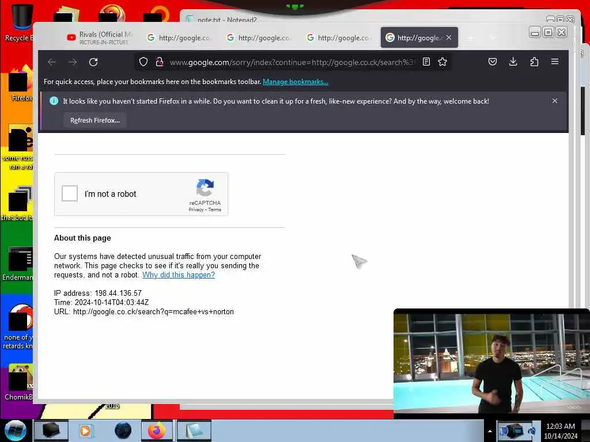Switch to the second http://google.co tab
The width and height of the screenshot is (590, 442).
(259, 37)
